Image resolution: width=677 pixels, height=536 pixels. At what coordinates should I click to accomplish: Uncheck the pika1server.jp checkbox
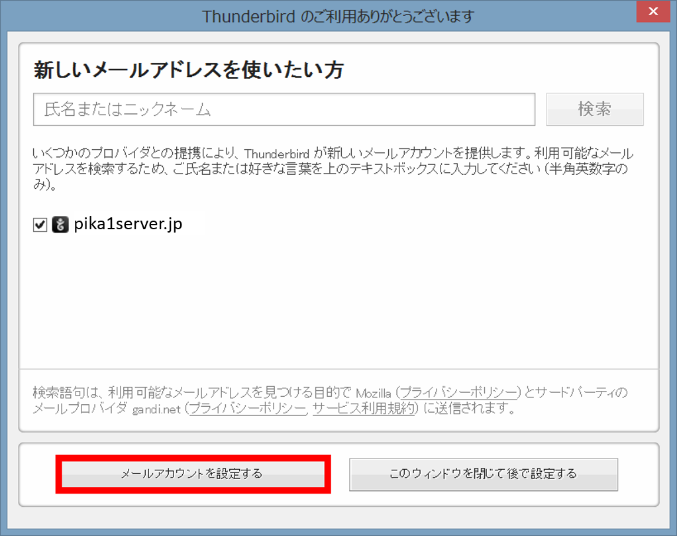tap(40, 225)
